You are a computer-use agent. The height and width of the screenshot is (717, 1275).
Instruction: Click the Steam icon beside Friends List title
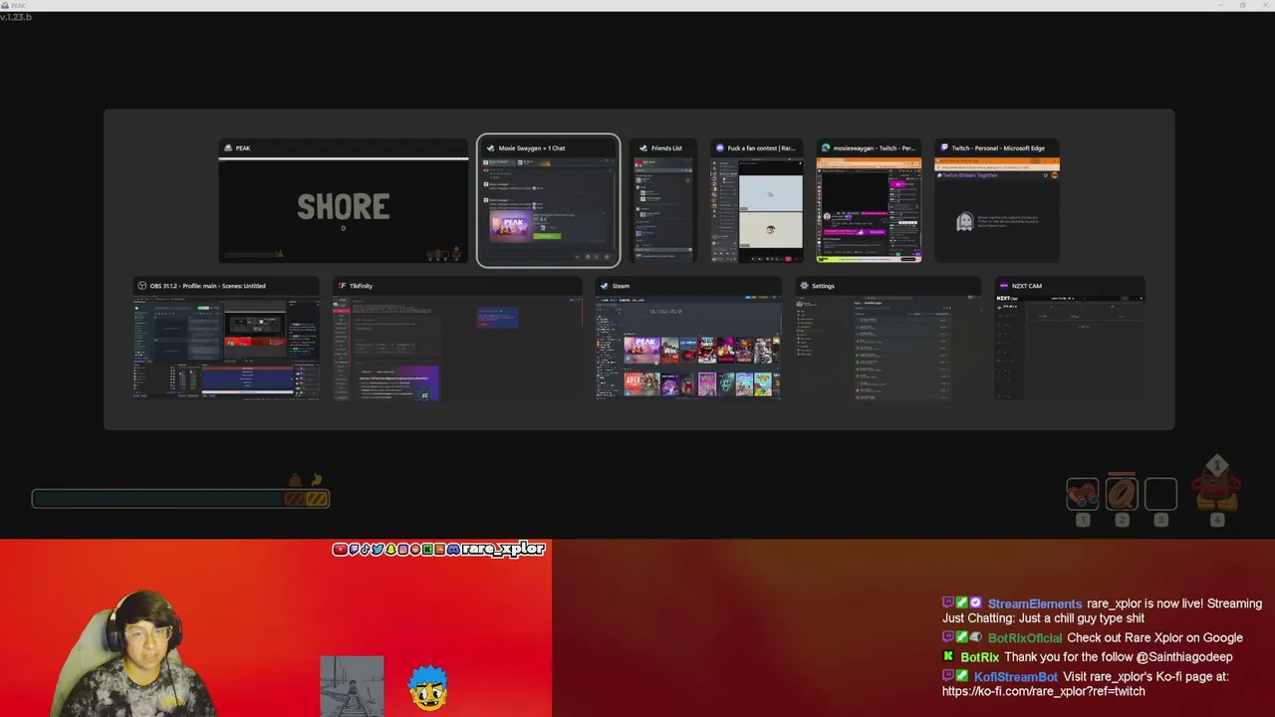tap(643, 148)
